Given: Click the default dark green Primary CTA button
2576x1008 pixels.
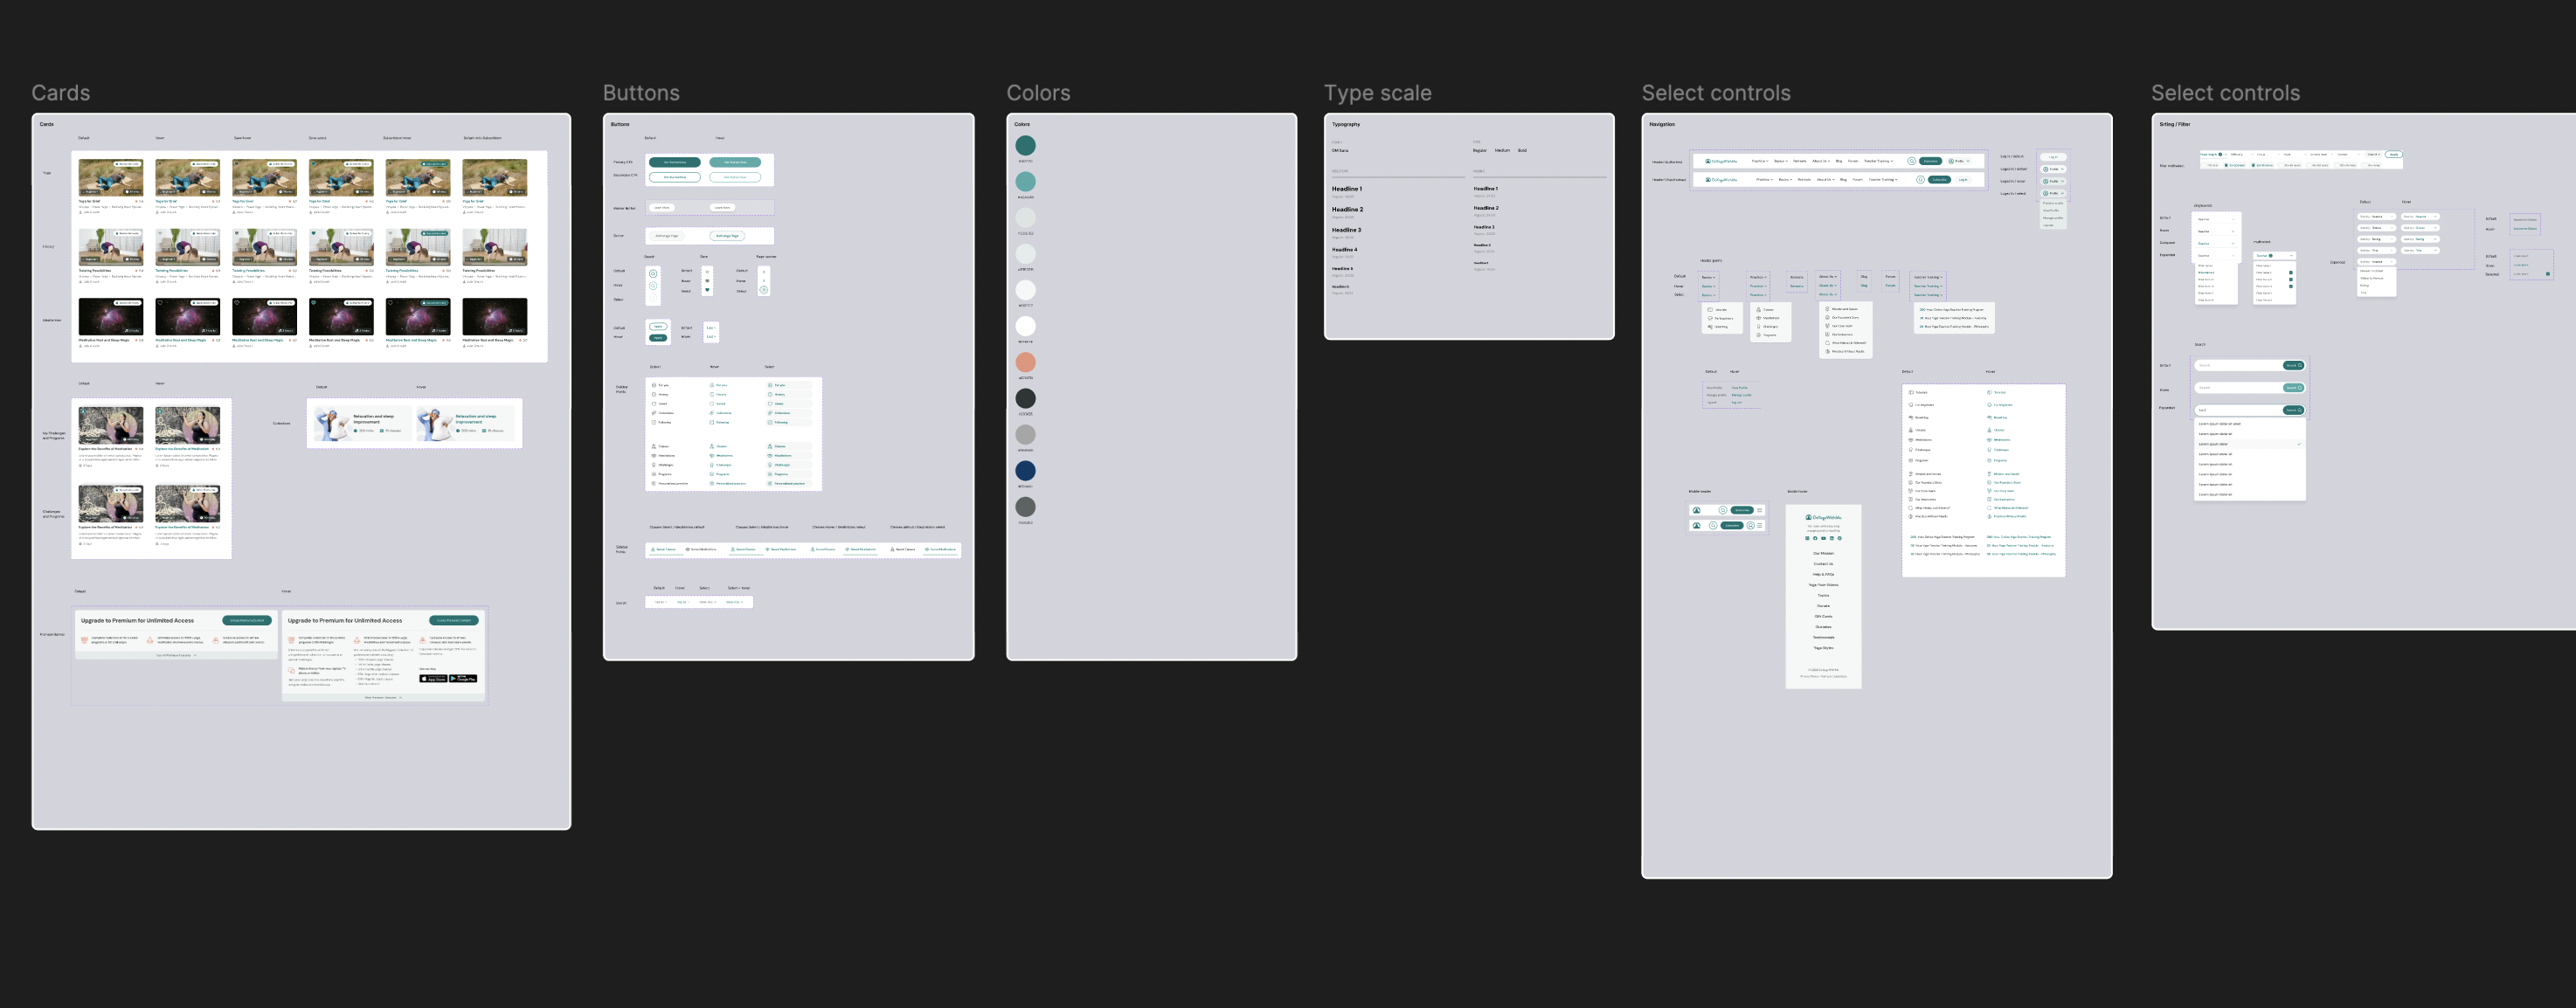Looking at the screenshot, I should point(674,162).
